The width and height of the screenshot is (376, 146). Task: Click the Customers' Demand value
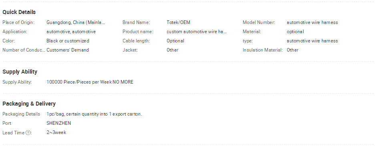point(68,50)
